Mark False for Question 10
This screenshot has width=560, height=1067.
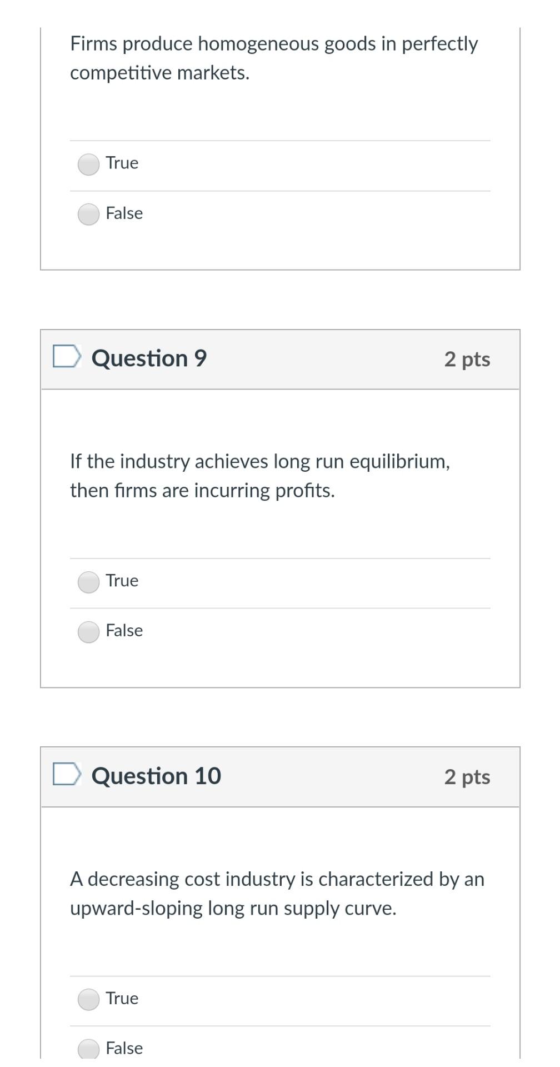[88, 1049]
